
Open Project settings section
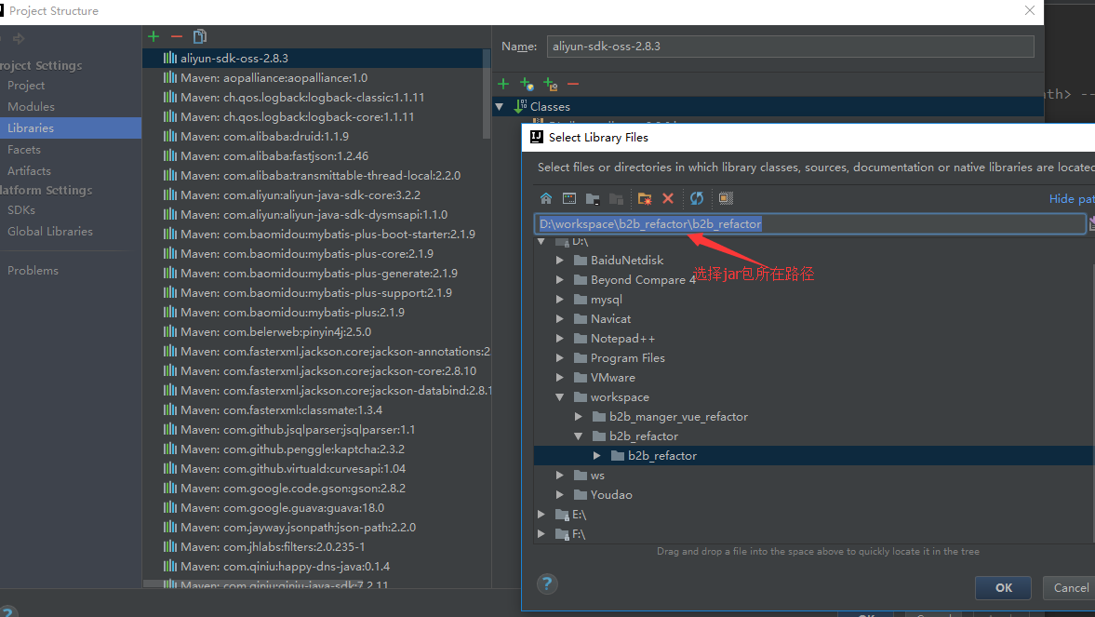coord(26,86)
